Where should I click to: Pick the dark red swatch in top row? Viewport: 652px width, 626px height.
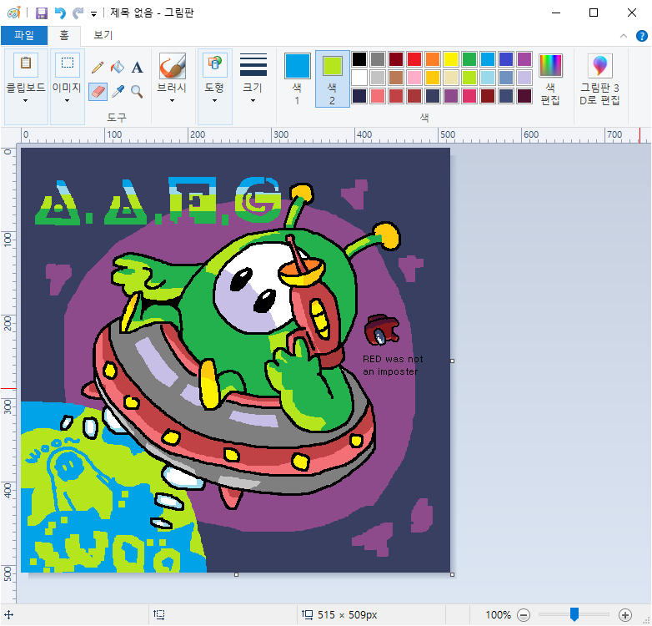click(396, 59)
